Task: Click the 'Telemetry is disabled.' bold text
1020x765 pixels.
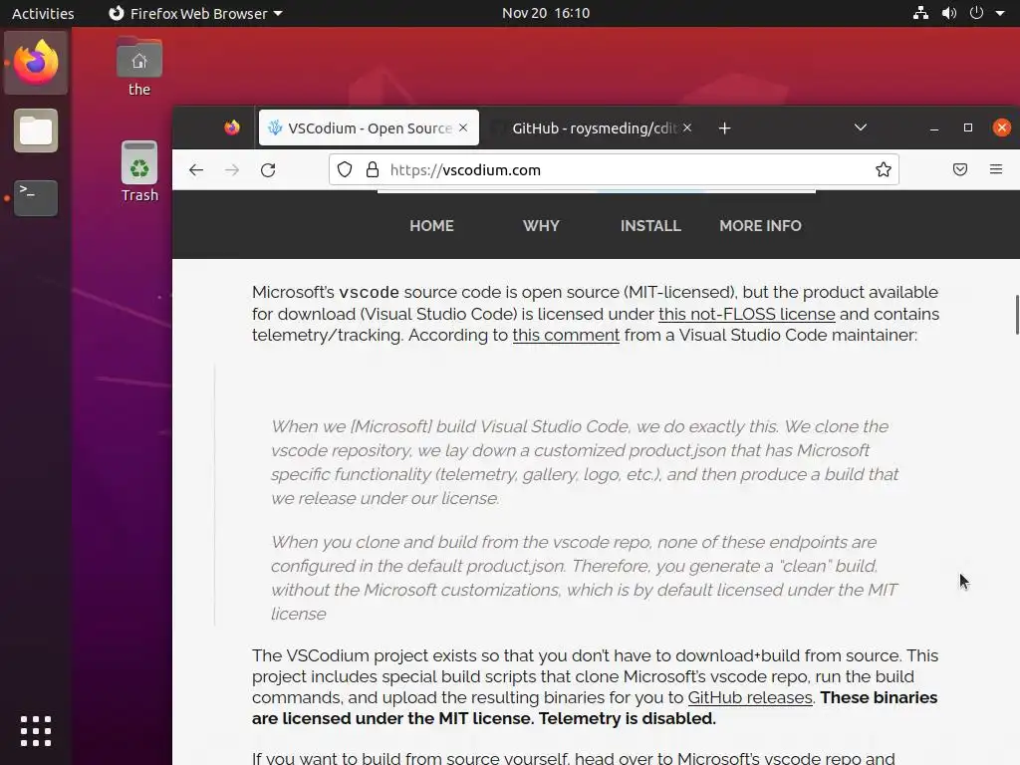Action: (x=628, y=718)
